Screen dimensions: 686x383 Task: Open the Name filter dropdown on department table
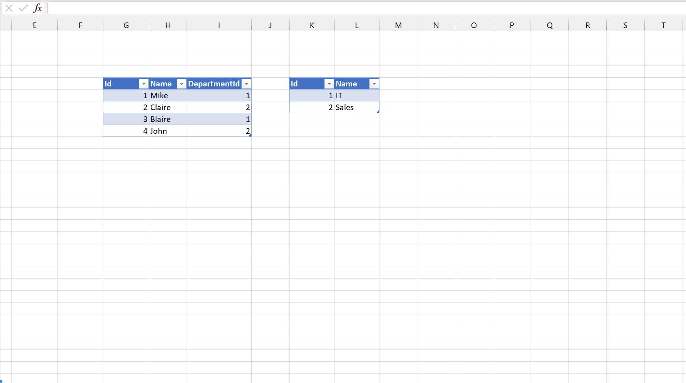click(374, 84)
